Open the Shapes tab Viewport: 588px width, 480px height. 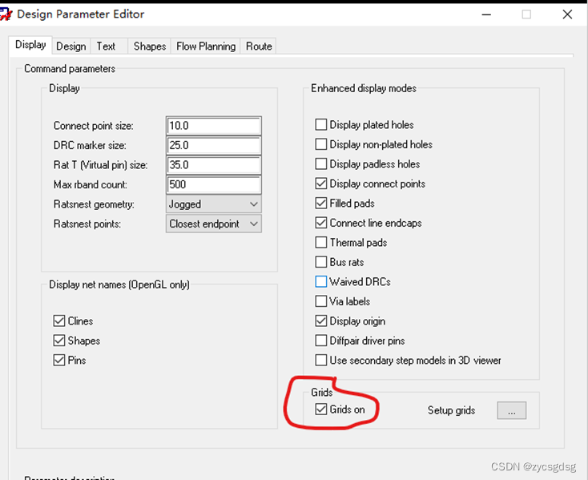click(150, 46)
